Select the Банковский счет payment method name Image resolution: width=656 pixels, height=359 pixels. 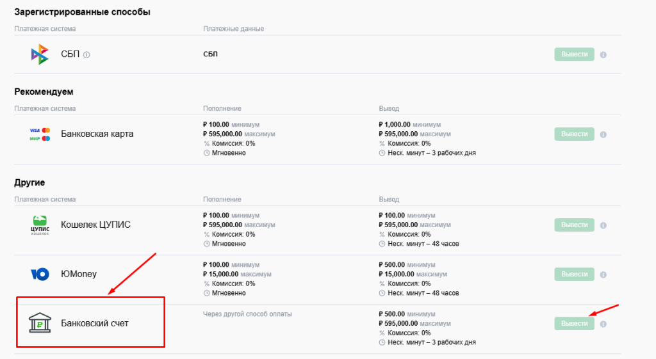click(95, 323)
